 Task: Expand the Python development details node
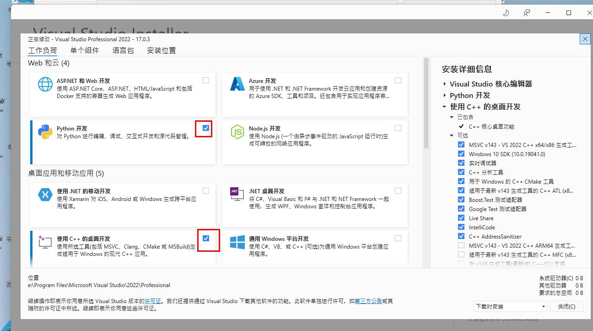(444, 95)
